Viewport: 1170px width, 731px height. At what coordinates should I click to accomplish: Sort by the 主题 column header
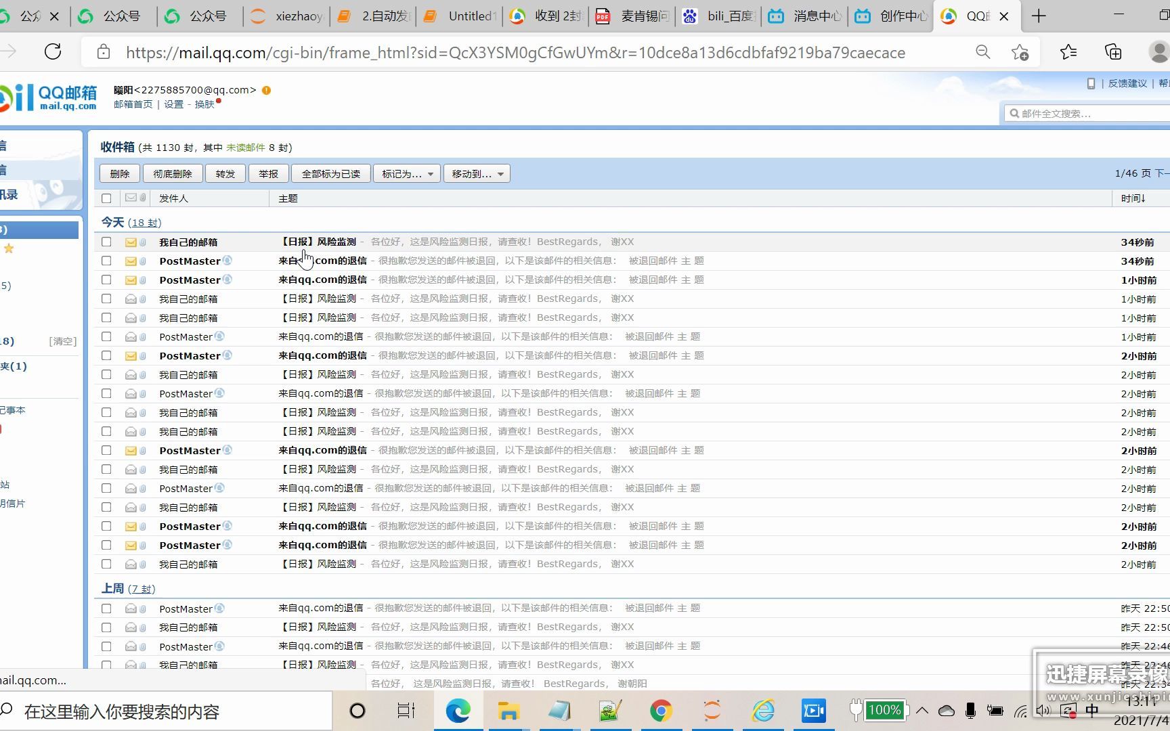(288, 198)
